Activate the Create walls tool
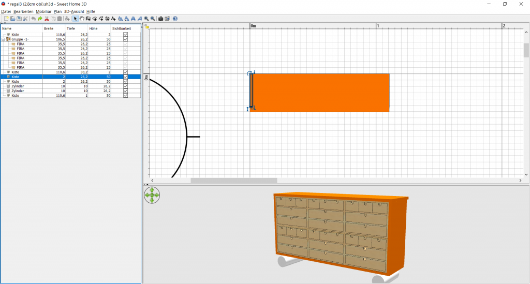 coord(88,19)
